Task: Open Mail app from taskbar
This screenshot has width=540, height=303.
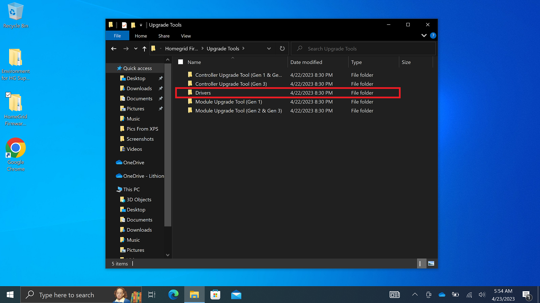Action: 236,295
